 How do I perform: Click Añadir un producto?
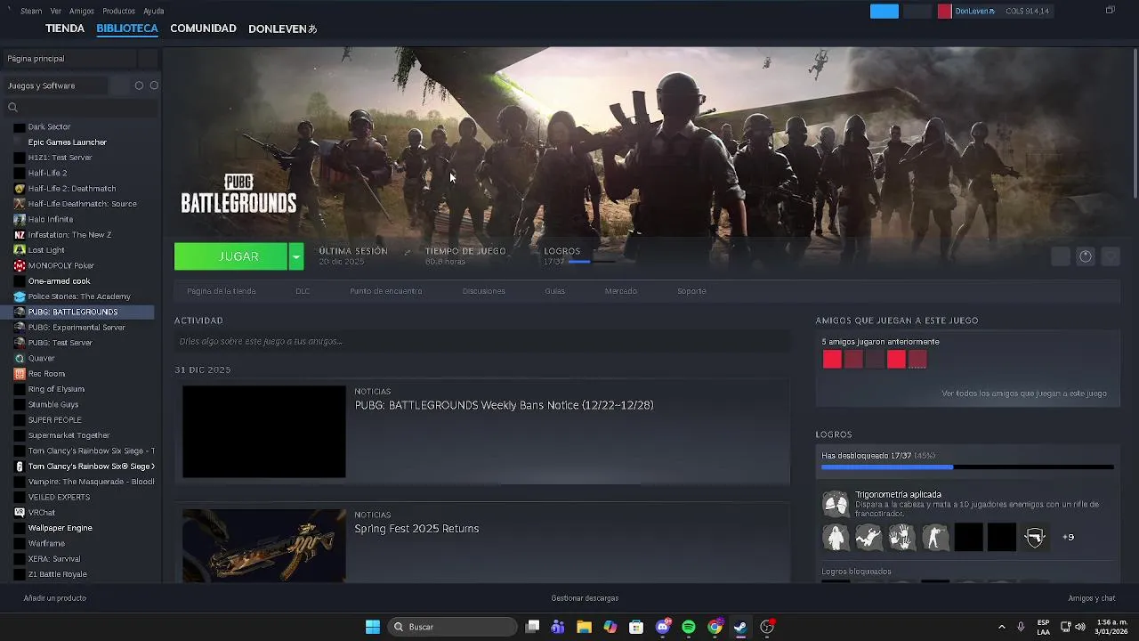pyautogui.click(x=55, y=598)
